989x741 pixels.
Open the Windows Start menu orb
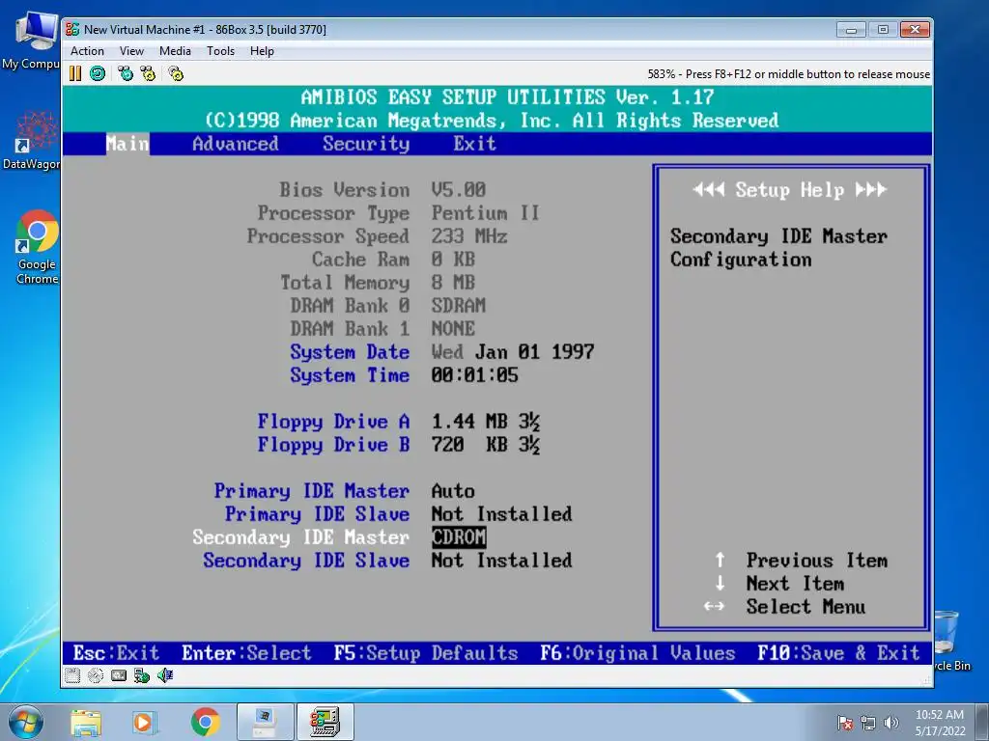click(26, 722)
